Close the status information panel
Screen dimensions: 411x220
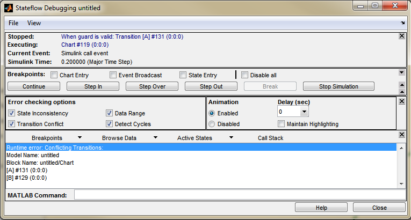click(x=401, y=36)
